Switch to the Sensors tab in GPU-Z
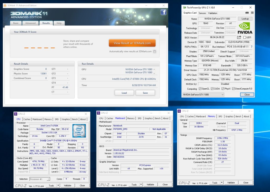 click(202, 13)
